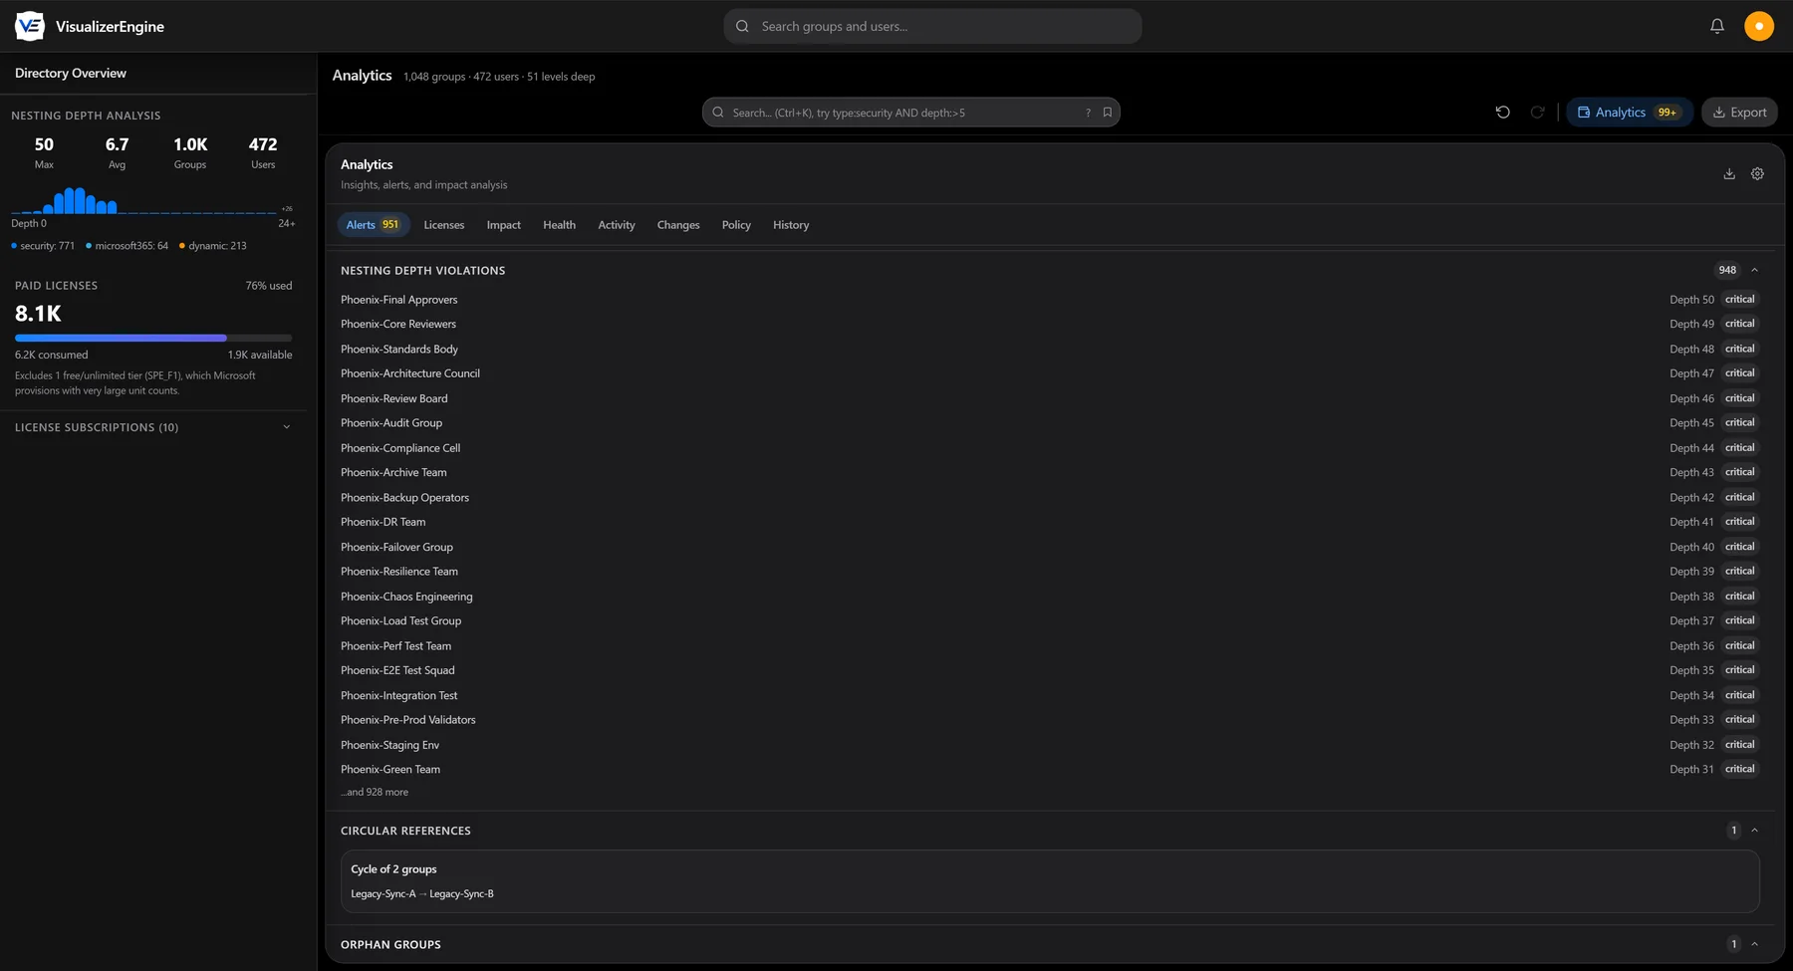Viewport: 1793px width, 971px height.
Task: Collapse the Circular References section
Action: [x=1754, y=831]
